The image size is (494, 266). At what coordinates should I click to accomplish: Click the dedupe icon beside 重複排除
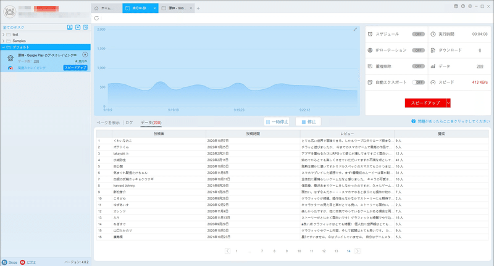(370, 66)
